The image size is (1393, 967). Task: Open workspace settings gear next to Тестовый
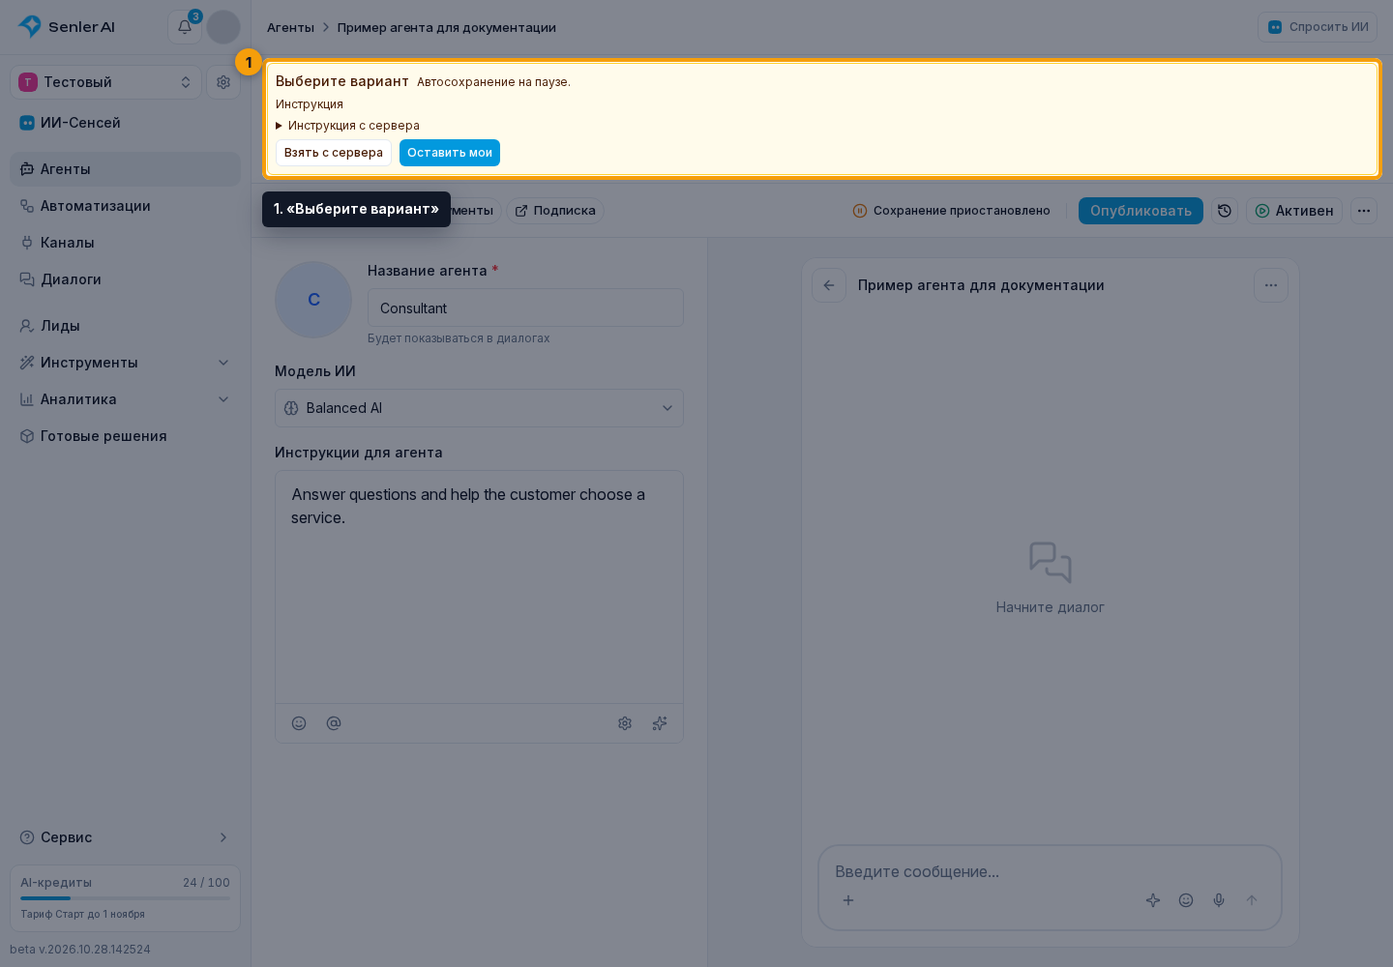(x=223, y=82)
